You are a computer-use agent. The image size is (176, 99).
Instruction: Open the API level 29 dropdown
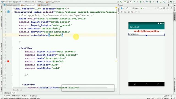click(143, 8)
